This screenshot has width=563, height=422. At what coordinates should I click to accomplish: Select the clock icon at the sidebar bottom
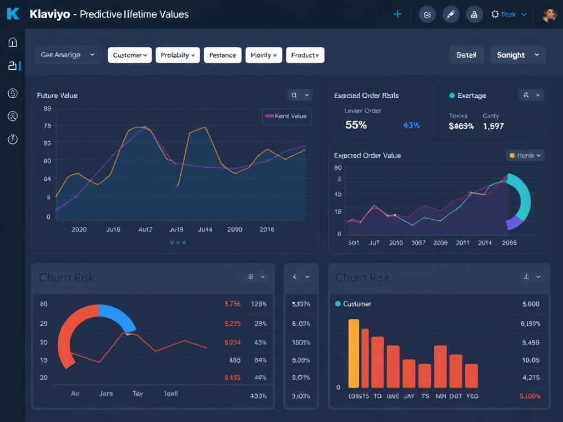12,139
